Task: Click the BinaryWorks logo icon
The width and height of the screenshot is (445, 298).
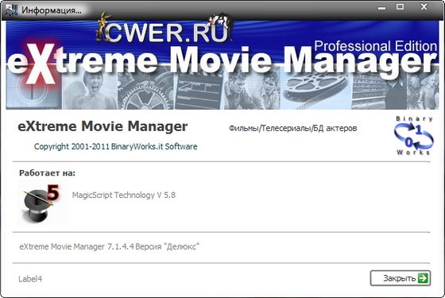Action: click(x=414, y=135)
